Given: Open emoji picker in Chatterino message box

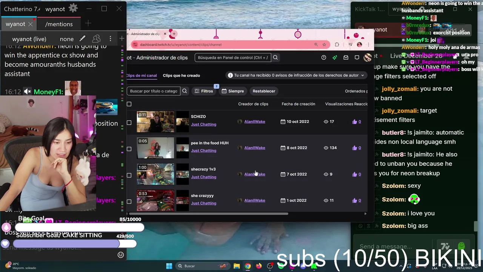Looking at the screenshot, I should (121, 255).
